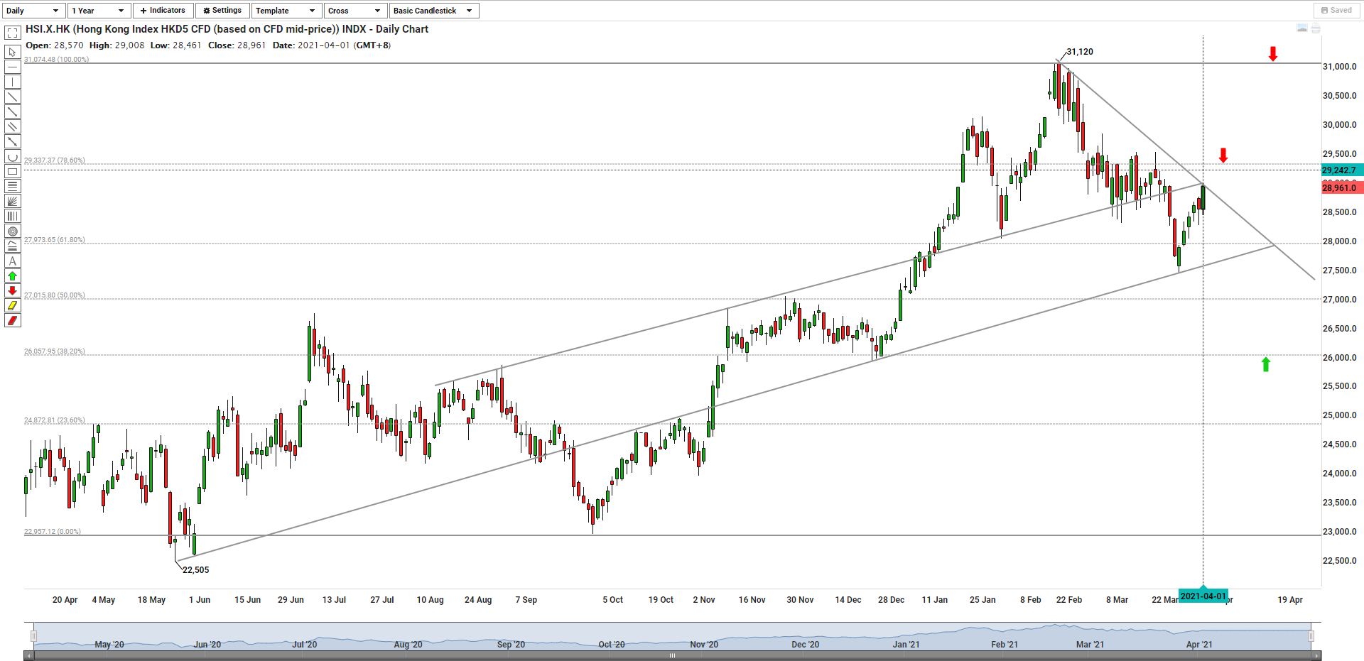Open the Basic Candlestick chart type dropdown
Viewport: 1364px width, 661px height.
433,11
